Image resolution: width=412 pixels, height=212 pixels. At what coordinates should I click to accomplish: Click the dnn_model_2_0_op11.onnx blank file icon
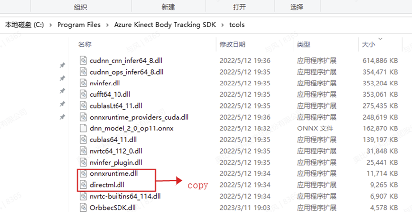coord(83,128)
